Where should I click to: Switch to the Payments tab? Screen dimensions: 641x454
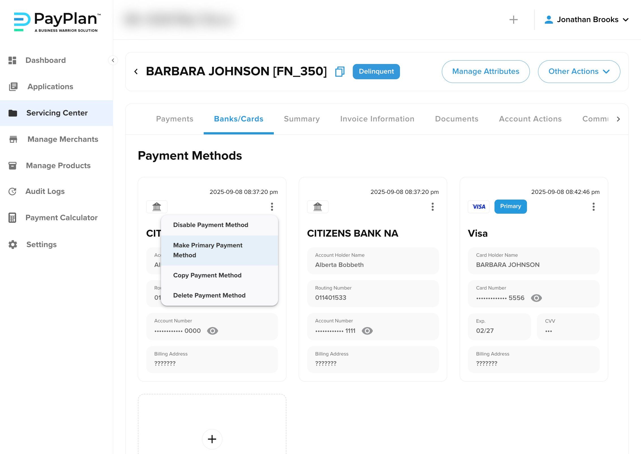coord(175,119)
